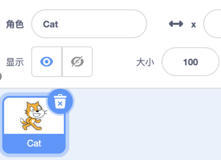221x160 pixels.
Task: Click the 显示 show label
Action: point(15,62)
